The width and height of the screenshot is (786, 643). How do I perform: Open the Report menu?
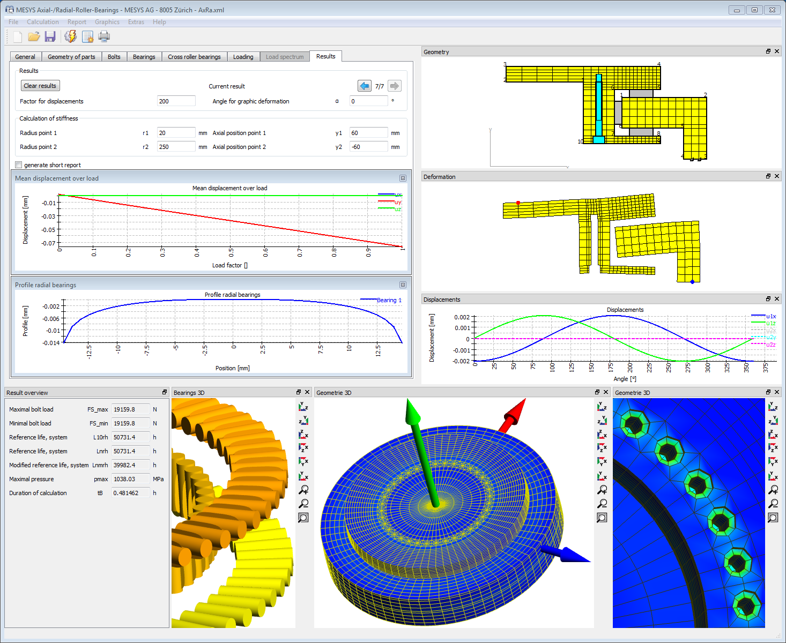[x=77, y=22]
